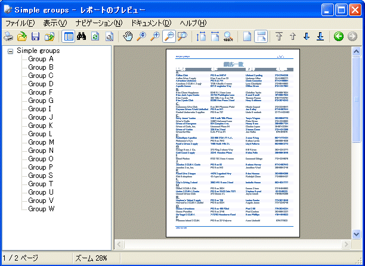Click the horizontal scrollbar left arrow
365x266 pixels.
coord(119,244)
